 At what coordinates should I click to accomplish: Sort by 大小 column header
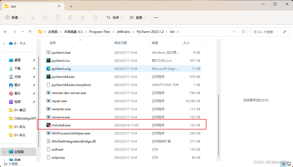click(x=186, y=43)
